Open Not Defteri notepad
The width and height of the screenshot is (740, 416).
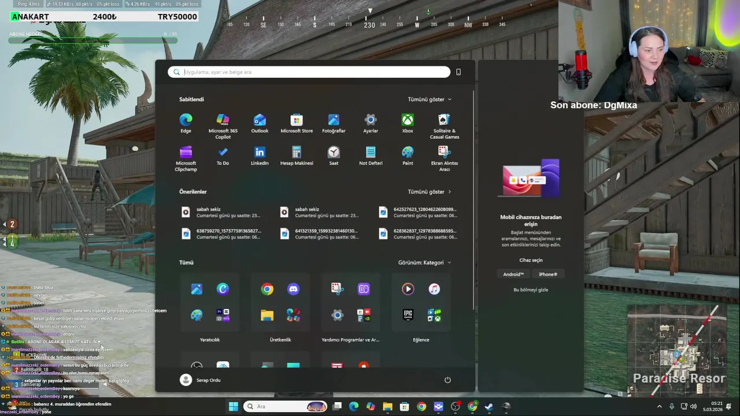(x=371, y=155)
